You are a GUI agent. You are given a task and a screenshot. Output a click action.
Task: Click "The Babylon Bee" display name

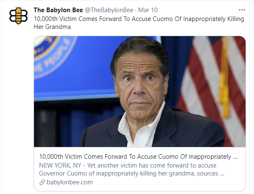(58, 10)
